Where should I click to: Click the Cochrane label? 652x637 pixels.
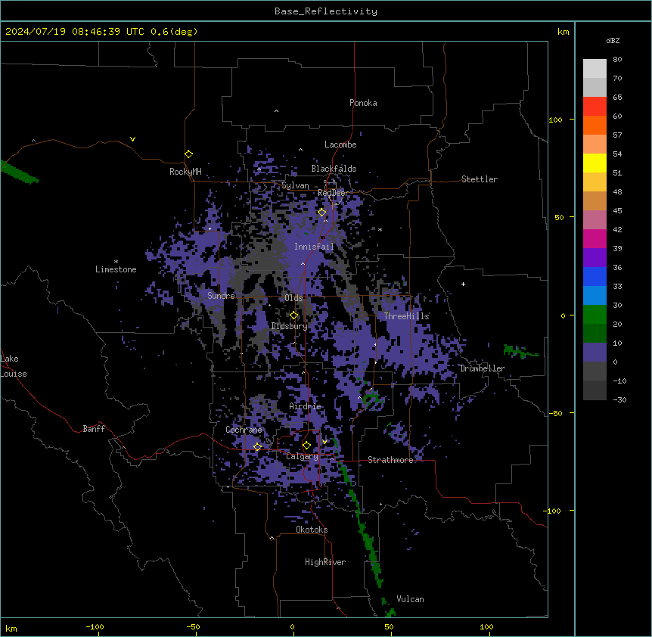click(x=244, y=430)
